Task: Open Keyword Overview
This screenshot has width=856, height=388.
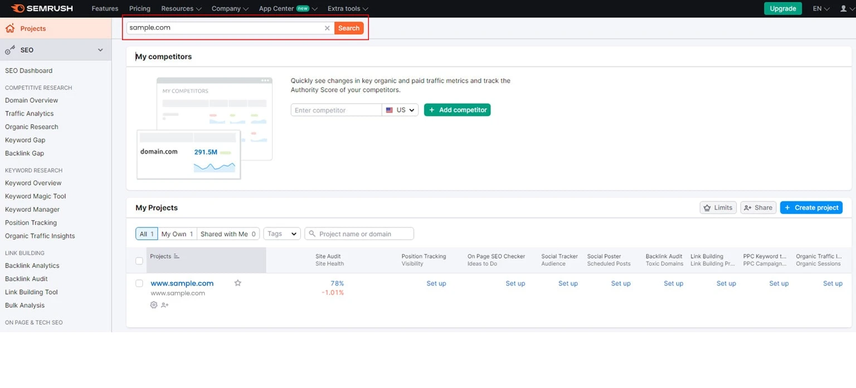Action: (33, 183)
